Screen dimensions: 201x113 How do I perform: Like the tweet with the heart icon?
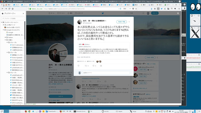click(94, 66)
